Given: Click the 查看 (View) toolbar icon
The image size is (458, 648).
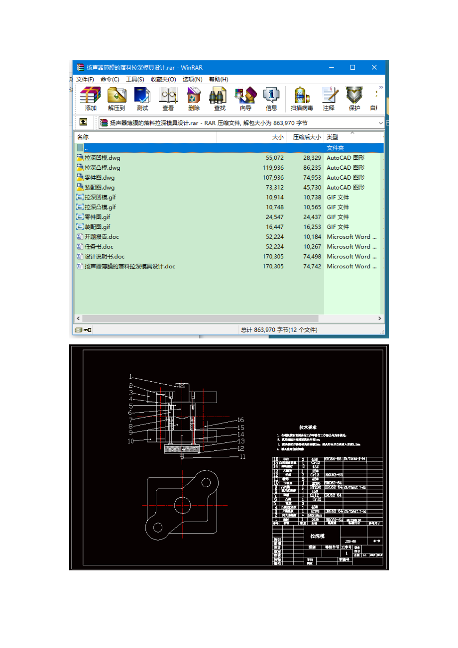Looking at the screenshot, I should pos(168,99).
